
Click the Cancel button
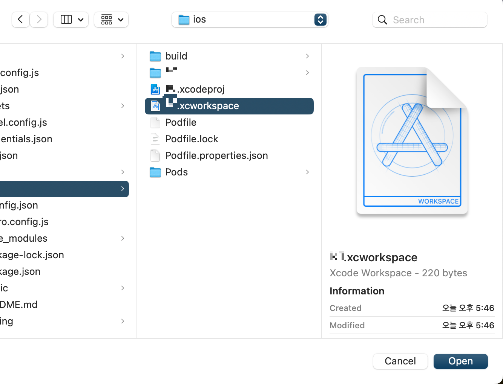pos(400,361)
